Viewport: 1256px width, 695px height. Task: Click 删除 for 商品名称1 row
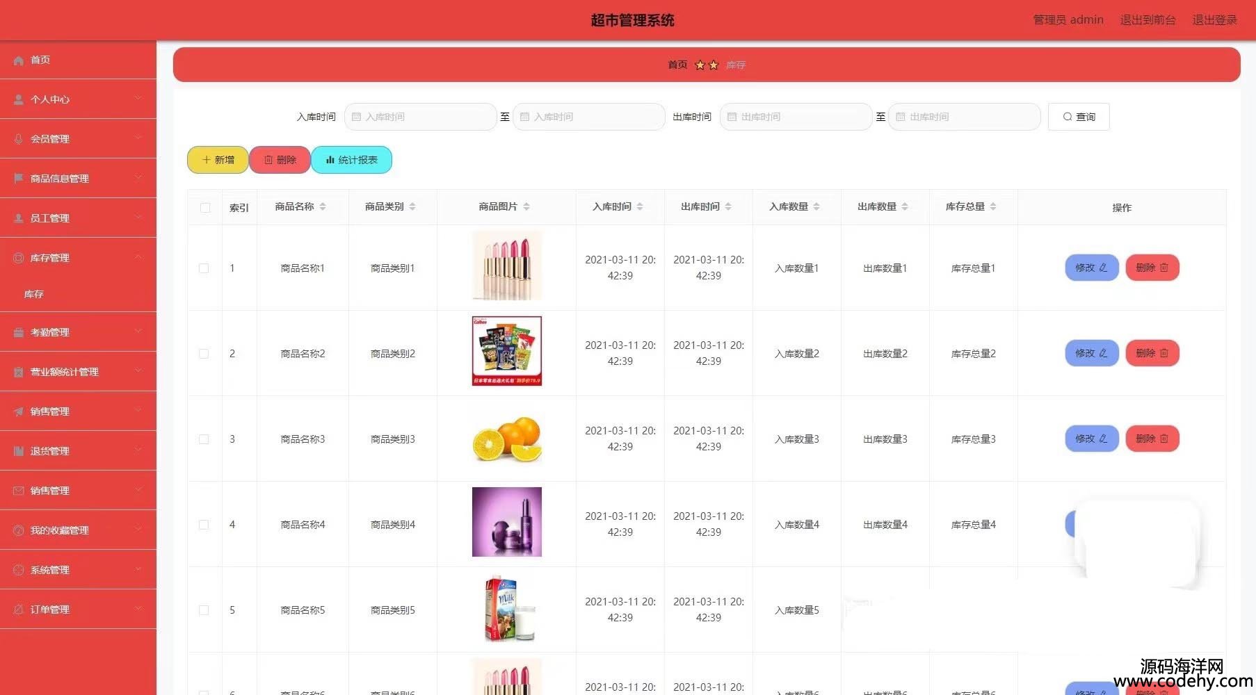coord(1152,268)
